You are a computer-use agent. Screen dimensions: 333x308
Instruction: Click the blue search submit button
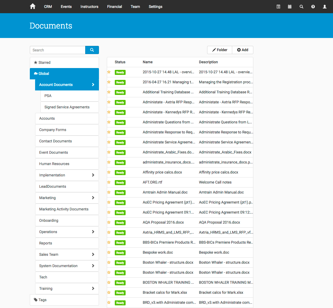pyautogui.click(x=92, y=50)
